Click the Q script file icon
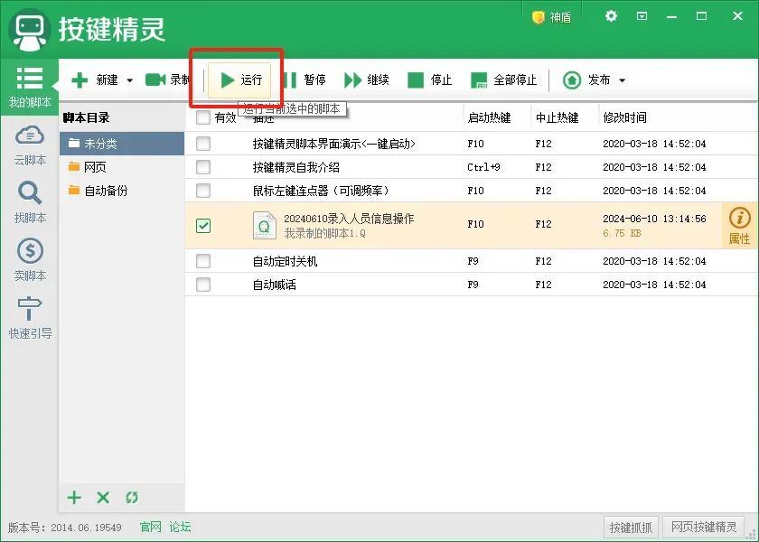The height and width of the screenshot is (542, 759). pyautogui.click(x=264, y=226)
